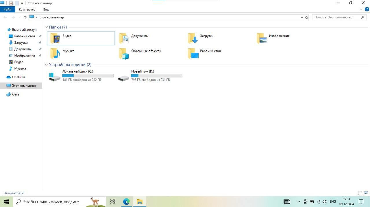Click the D: drive capacity bar
The width and height of the screenshot is (370, 207).
click(157, 76)
